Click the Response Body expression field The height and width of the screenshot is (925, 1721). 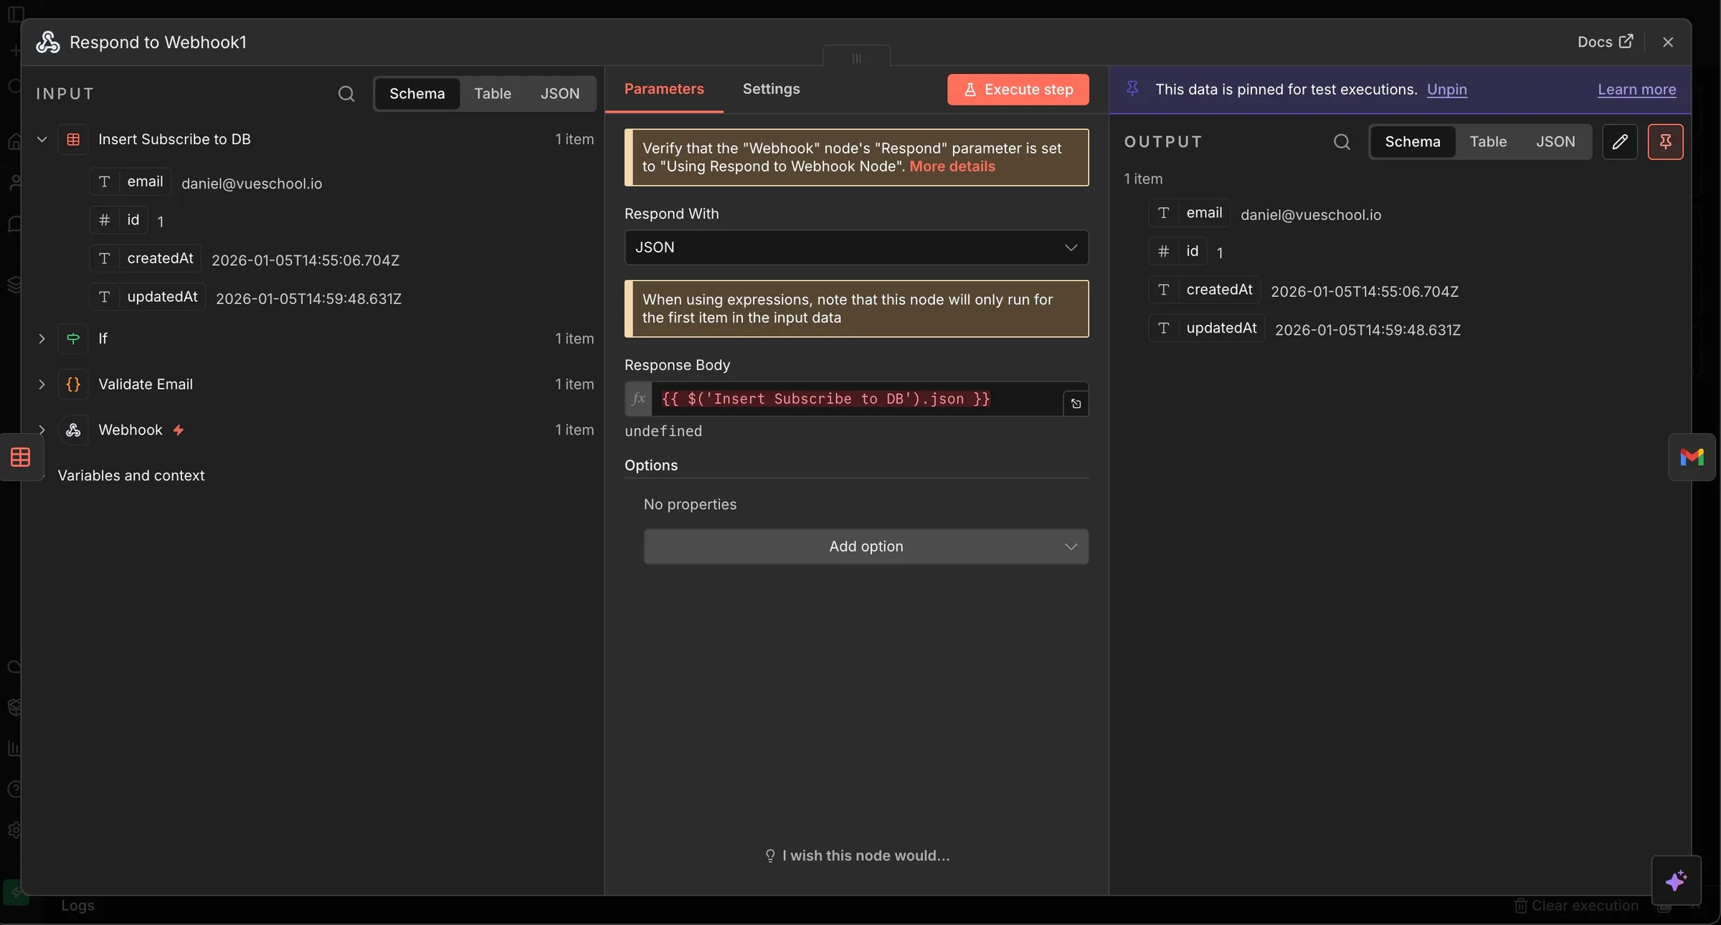856,399
